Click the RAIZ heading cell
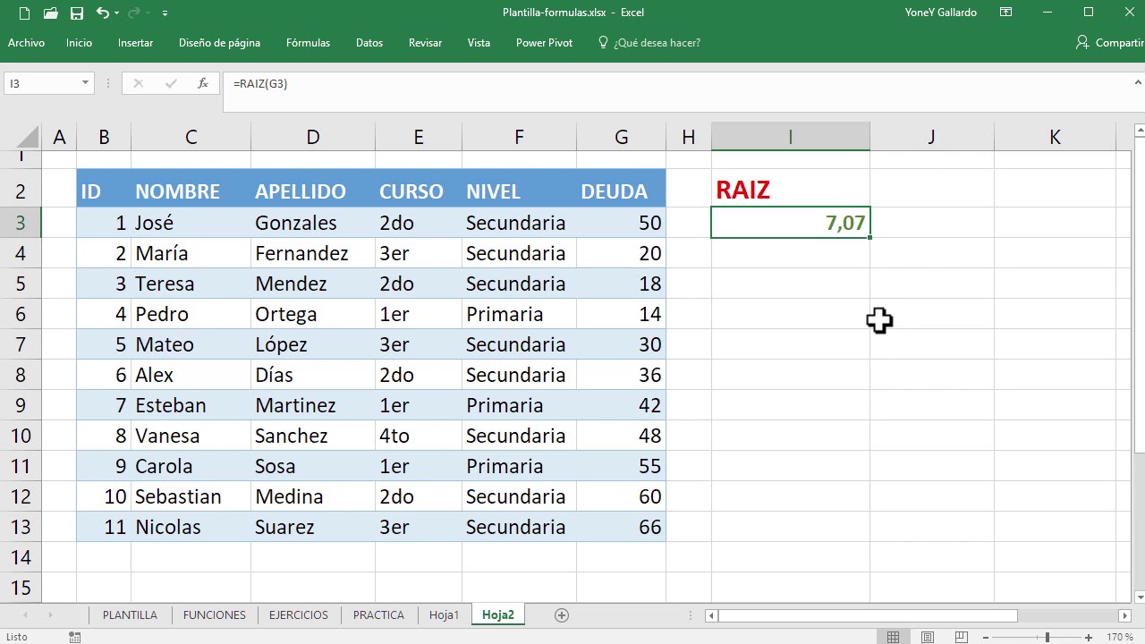The image size is (1145, 644). click(790, 190)
